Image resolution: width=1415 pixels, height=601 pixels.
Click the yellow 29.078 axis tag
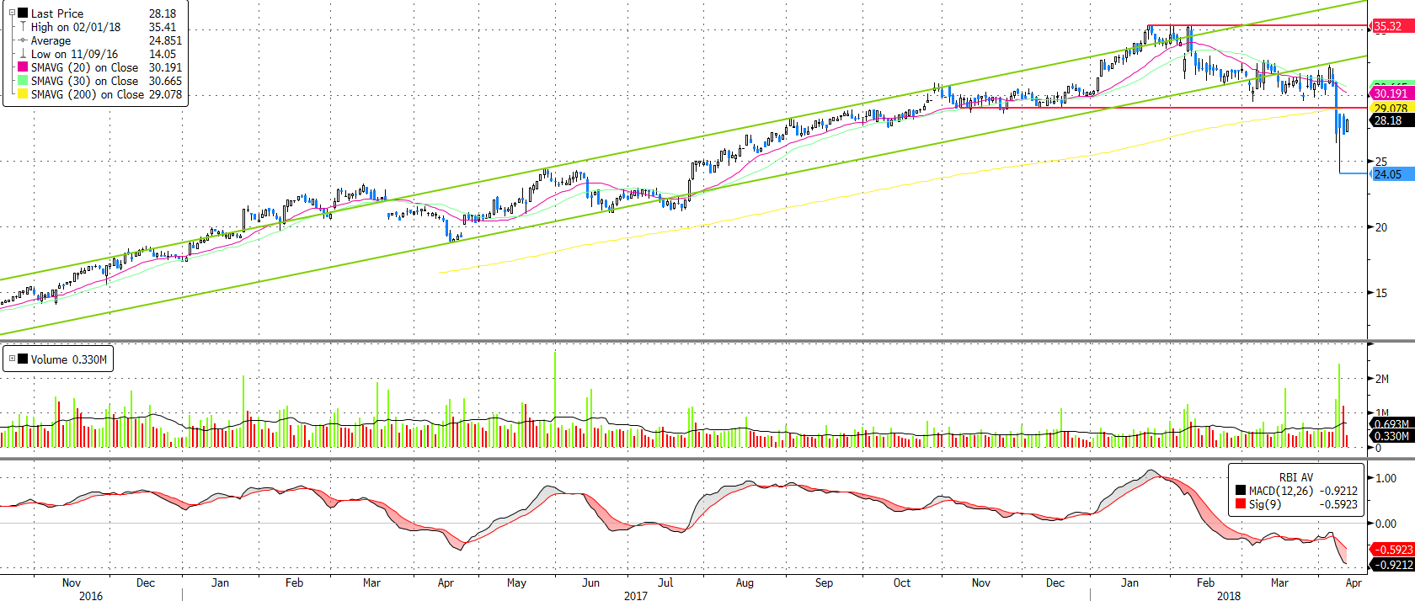coord(1392,108)
